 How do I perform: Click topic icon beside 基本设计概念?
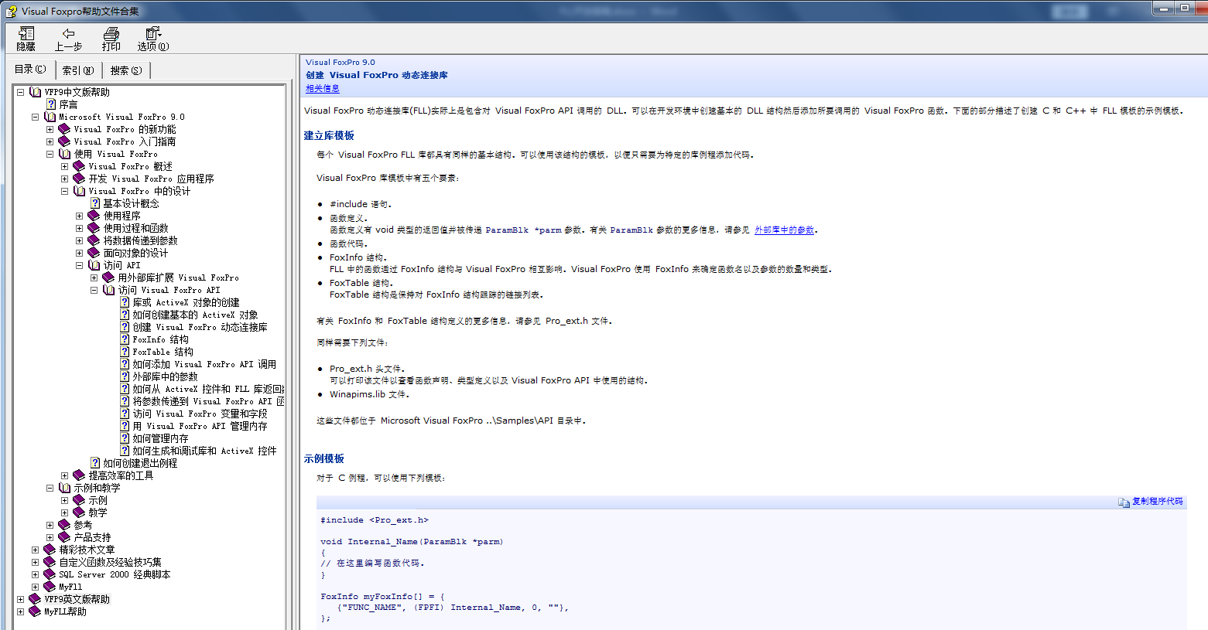[95, 203]
